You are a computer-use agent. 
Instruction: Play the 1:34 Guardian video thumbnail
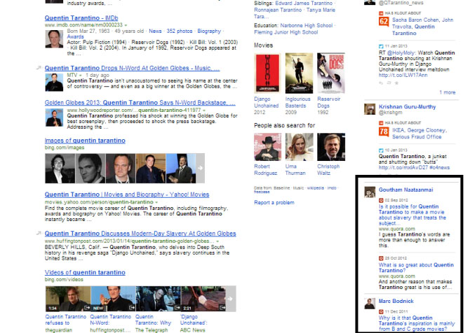[x=68, y=299]
